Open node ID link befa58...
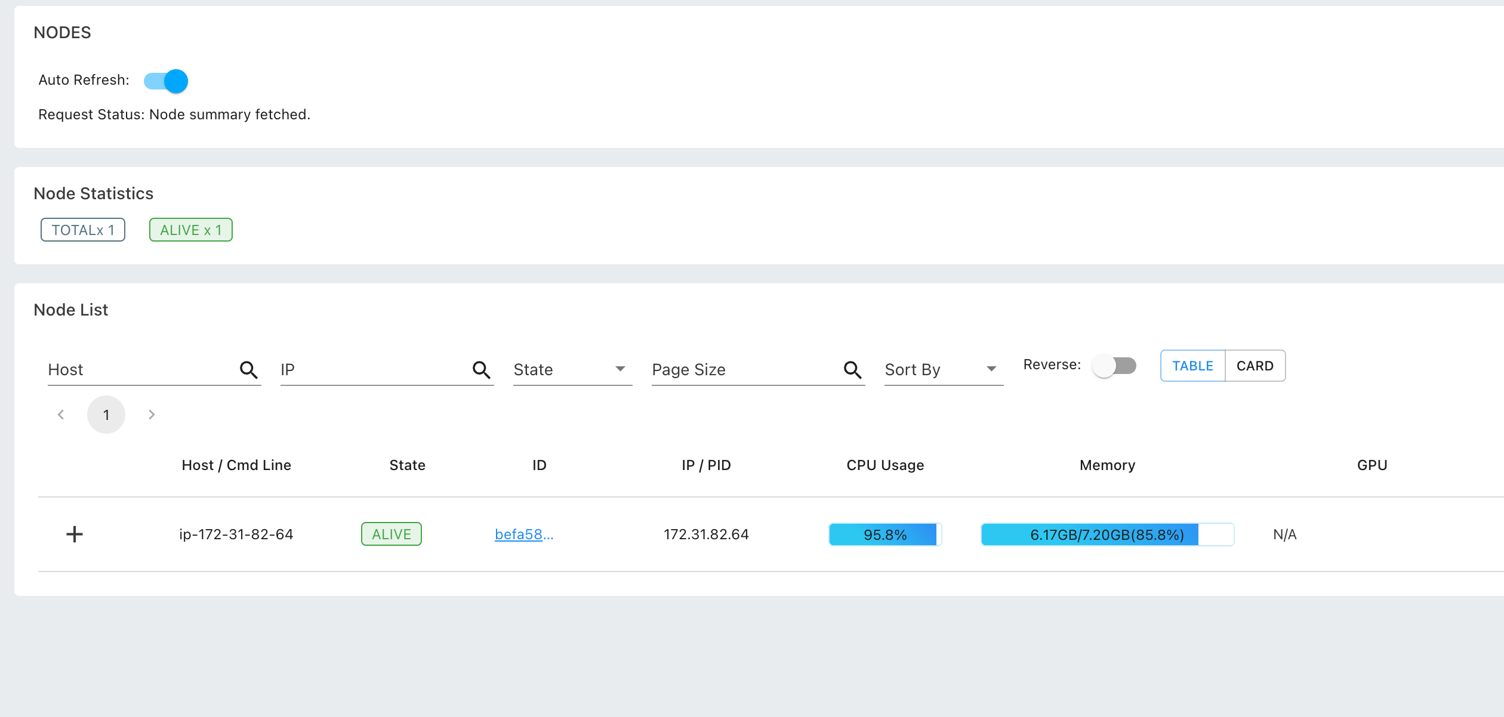Viewport: 1504px width, 717px height. coord(524,534)
